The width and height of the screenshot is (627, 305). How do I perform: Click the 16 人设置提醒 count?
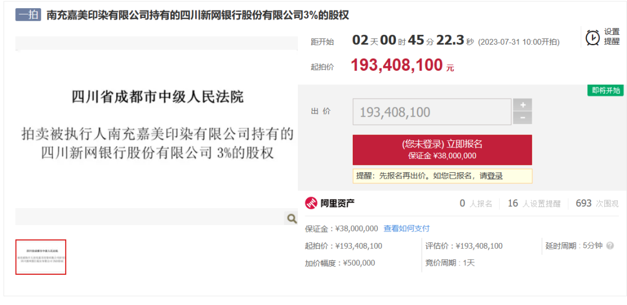[x=534, y=204]
